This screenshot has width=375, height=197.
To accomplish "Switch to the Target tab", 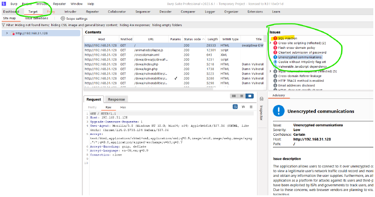I will [x=33, y=12].
